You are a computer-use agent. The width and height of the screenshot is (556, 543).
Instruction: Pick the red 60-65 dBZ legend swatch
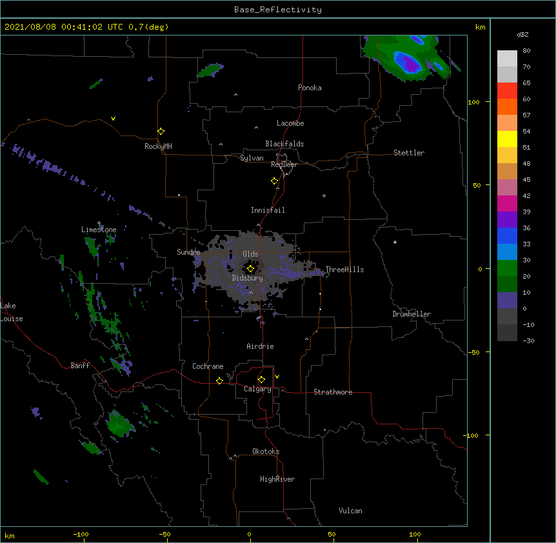[x=507, y=90]
